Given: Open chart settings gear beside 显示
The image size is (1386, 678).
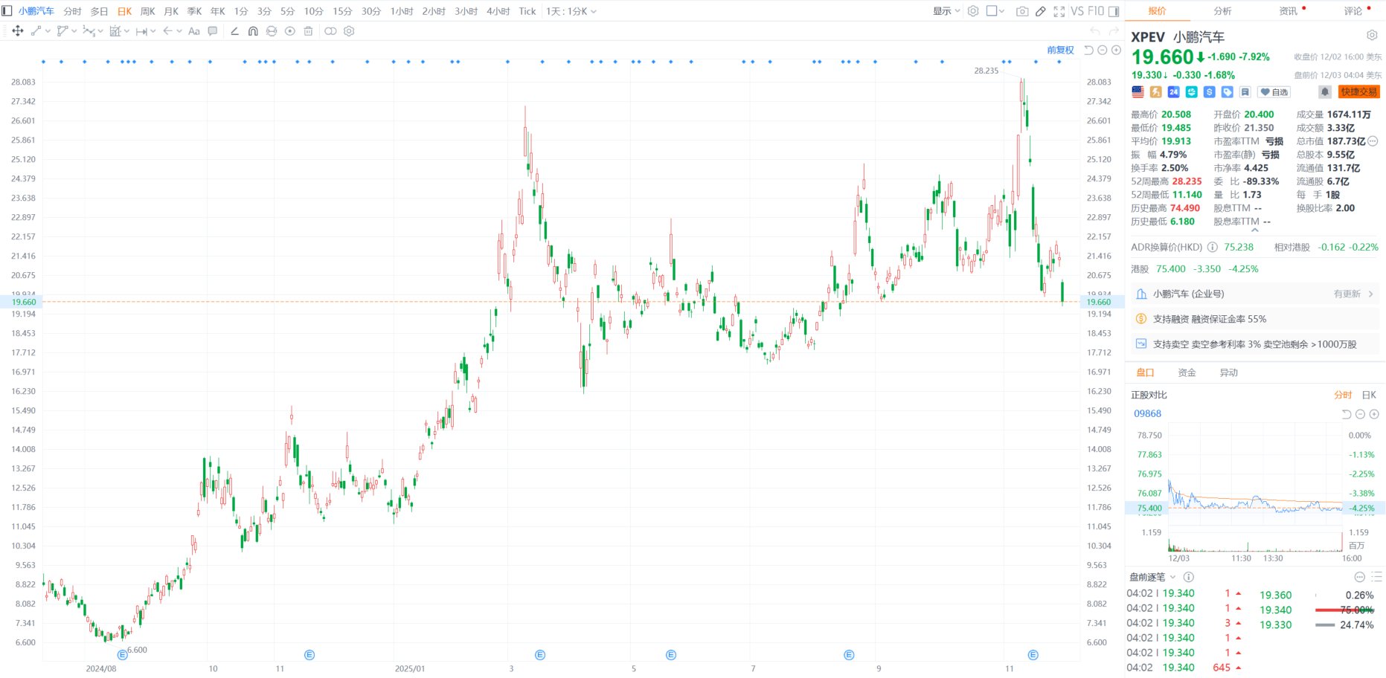Looking at the screenshot, I should tap(973, 11).
